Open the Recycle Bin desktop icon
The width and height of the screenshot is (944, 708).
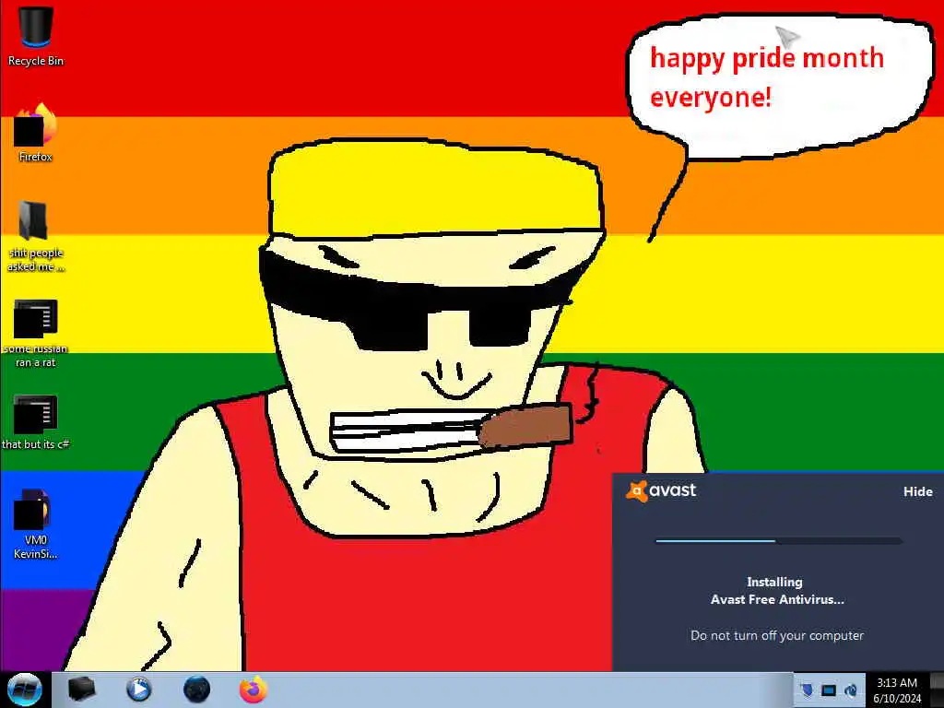coord(36,36)
